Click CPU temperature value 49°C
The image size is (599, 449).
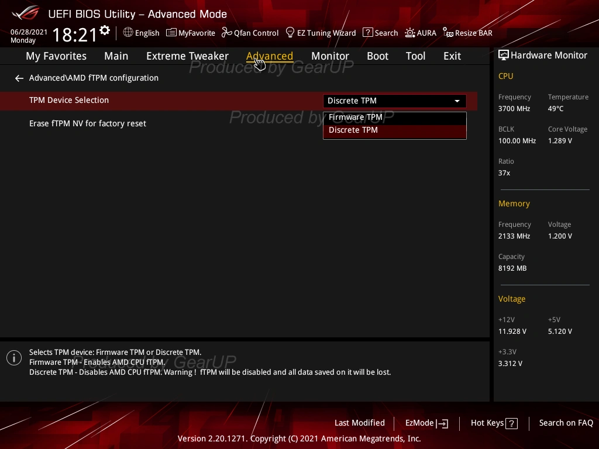tap(556, 109)
